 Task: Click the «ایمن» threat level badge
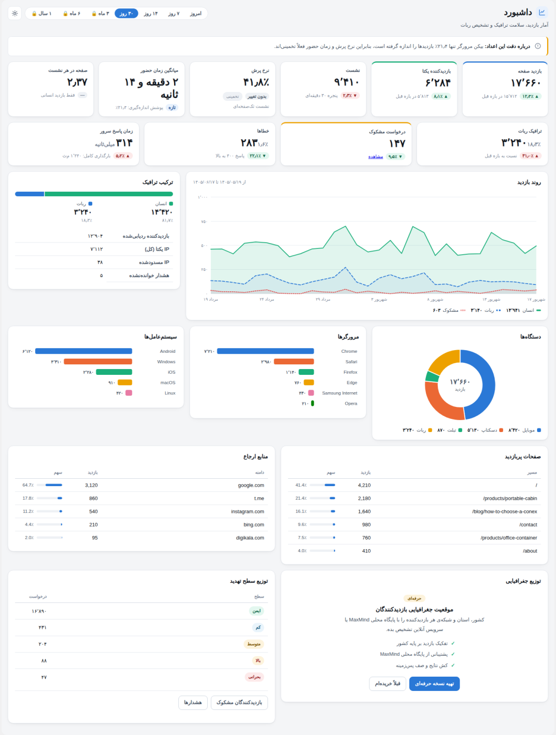[x=256, y=611]
